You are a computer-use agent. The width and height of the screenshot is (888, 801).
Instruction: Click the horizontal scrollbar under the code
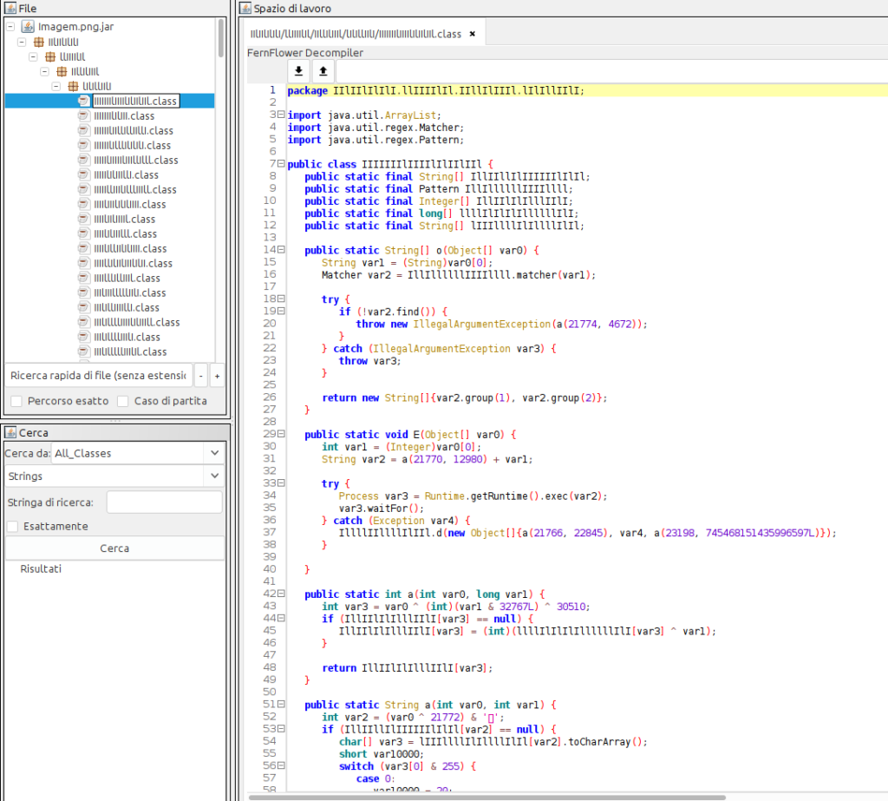(486, 797)
